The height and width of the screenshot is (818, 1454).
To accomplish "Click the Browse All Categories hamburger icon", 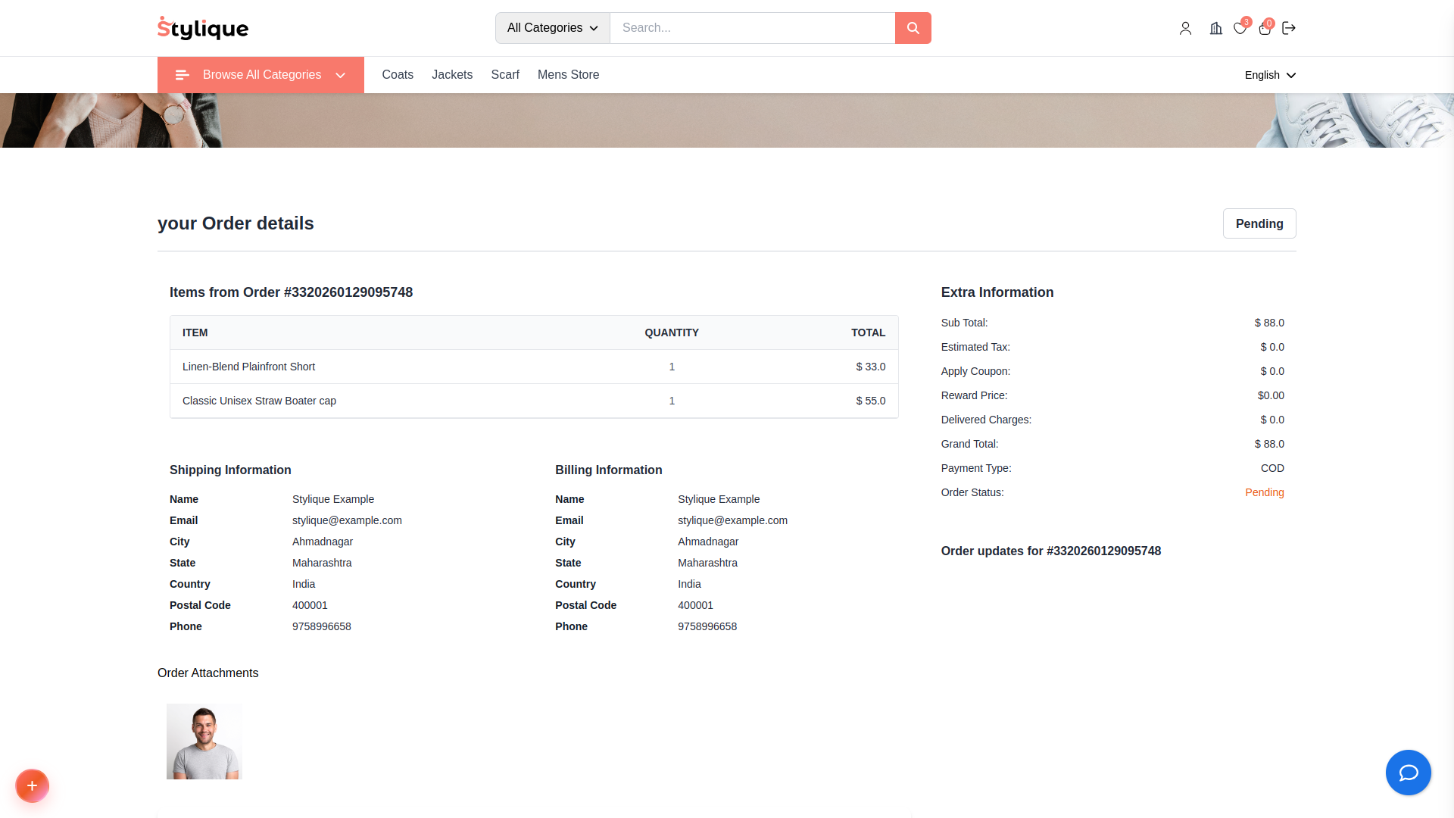I will click(182, 75).
